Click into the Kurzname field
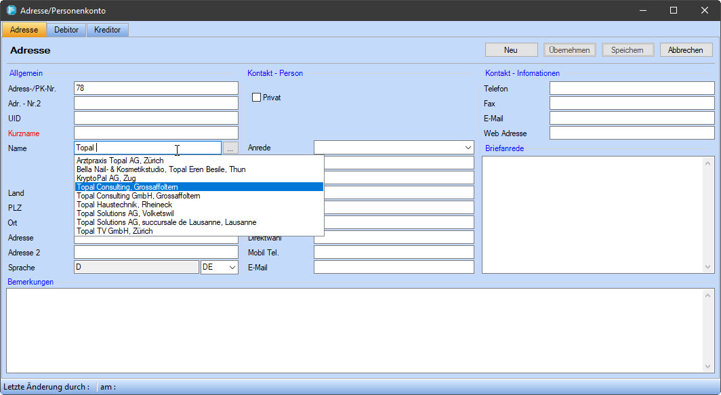 [156, 133]
